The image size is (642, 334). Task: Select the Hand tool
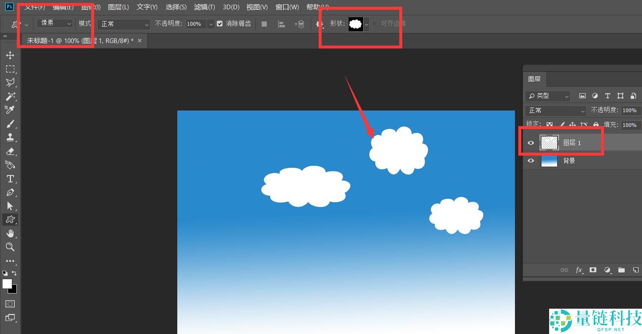10,233
